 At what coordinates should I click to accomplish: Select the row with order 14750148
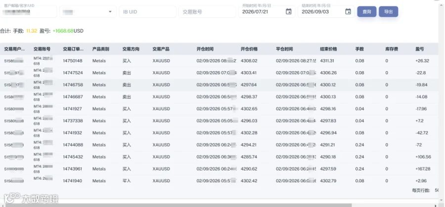[x=219, y=61]
